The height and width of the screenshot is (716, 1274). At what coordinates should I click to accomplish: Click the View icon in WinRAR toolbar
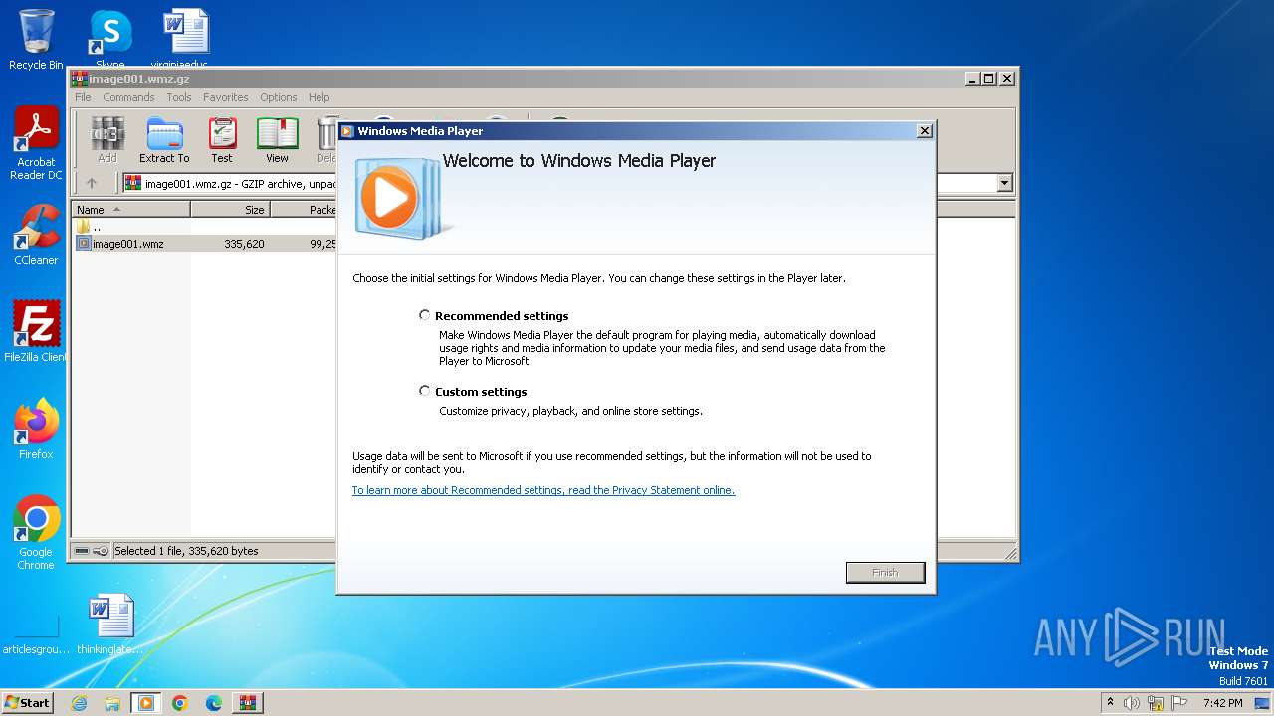pos(277,140)
